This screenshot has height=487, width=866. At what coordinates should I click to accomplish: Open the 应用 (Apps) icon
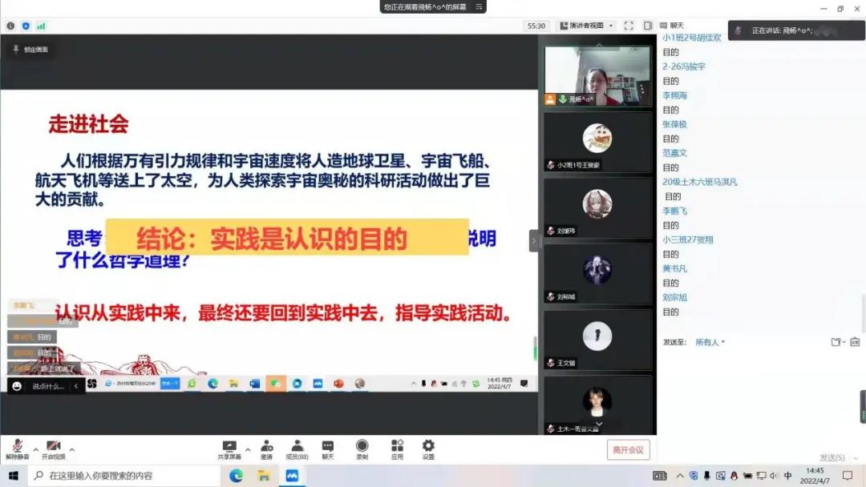pos(397,448)
